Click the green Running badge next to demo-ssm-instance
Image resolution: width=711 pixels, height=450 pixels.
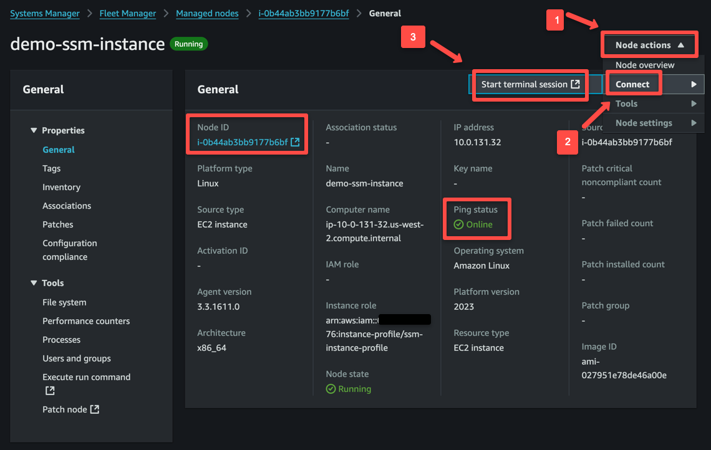click(188, 44)
